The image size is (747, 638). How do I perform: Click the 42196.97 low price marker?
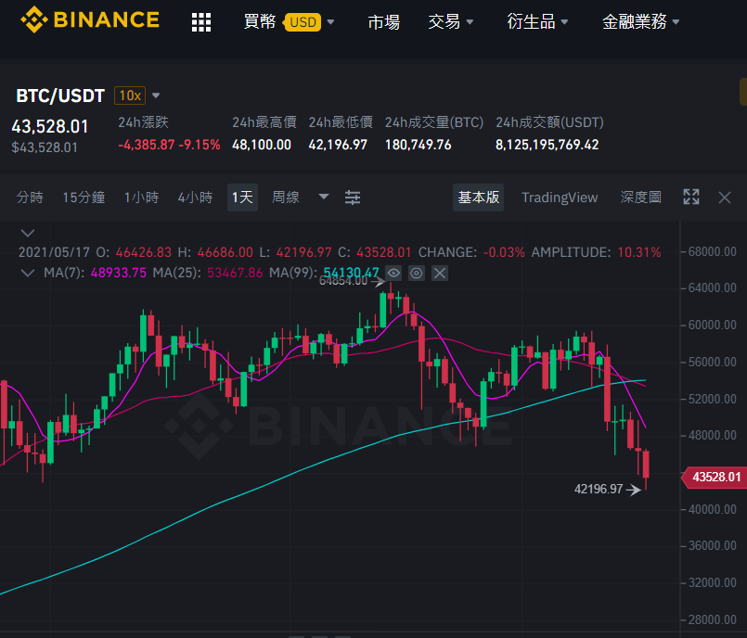599,489
